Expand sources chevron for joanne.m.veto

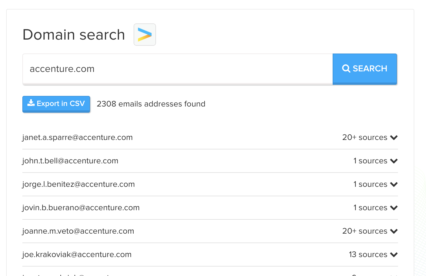tap(394, 231)
